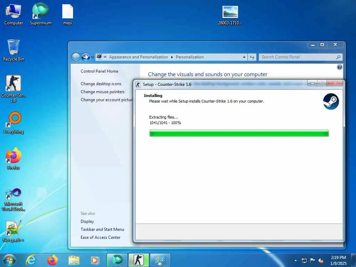
Task: Open Control Panel help icon
Action: point(339,67)
